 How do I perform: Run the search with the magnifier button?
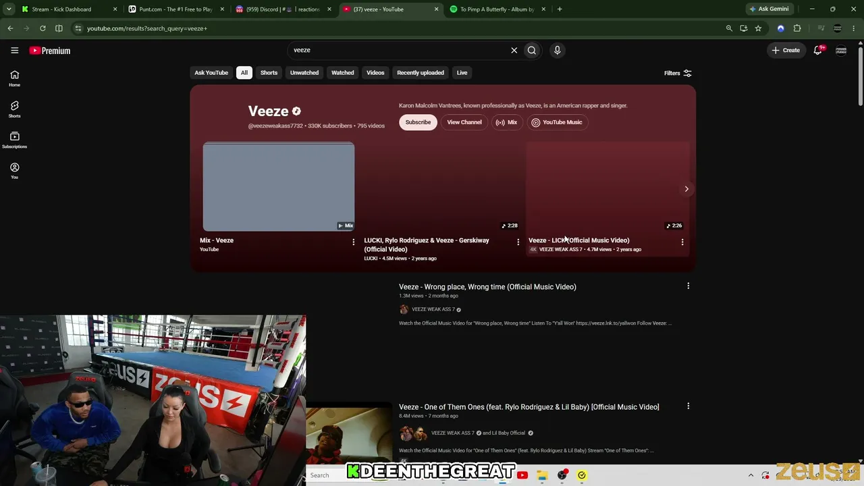tap(532, 50)
